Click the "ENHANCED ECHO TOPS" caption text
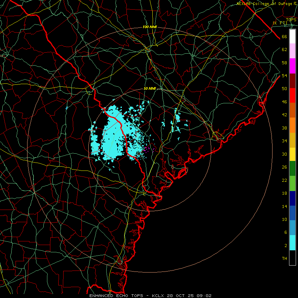Image resolution: width=298 pixels, height=298 pixels. point(116,296)
